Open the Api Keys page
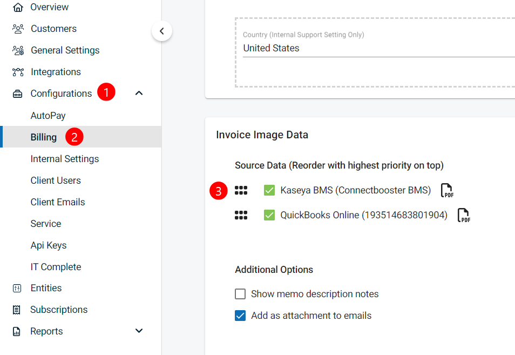 49,245
